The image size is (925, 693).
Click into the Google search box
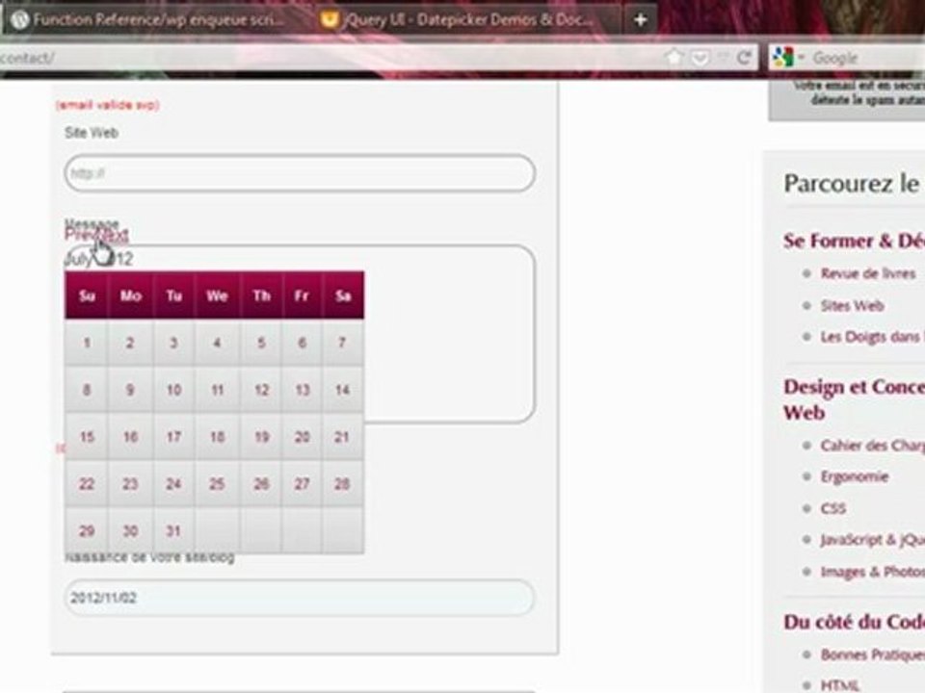865,58
